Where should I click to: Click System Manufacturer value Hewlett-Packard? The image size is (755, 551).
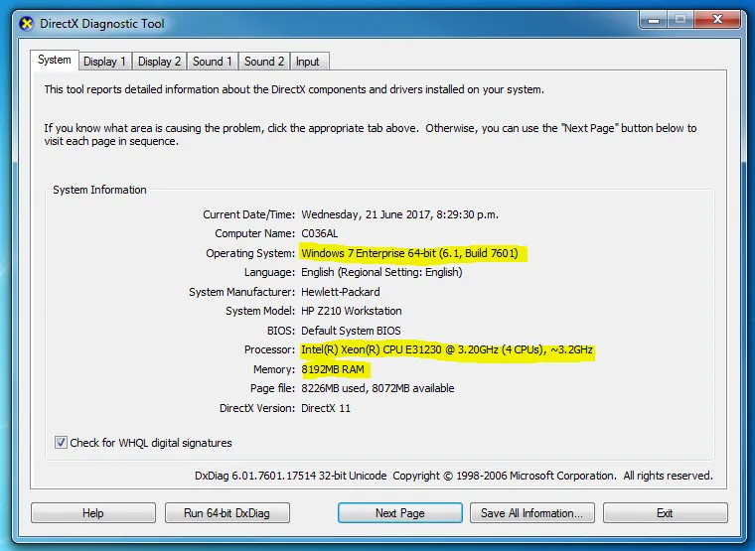[341, 292]
